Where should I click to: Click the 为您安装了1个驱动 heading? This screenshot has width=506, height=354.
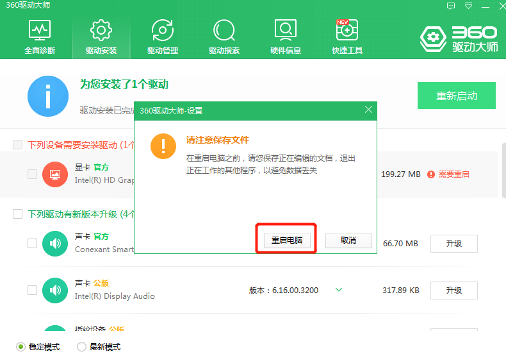(x=124, y=84)
